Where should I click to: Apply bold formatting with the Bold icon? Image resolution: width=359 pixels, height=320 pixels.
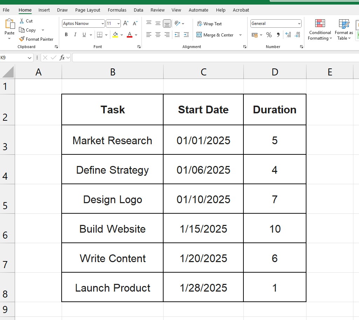[66, 34]
